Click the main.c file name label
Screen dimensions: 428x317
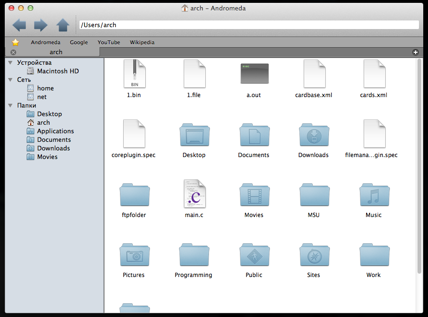coord(194,215)
